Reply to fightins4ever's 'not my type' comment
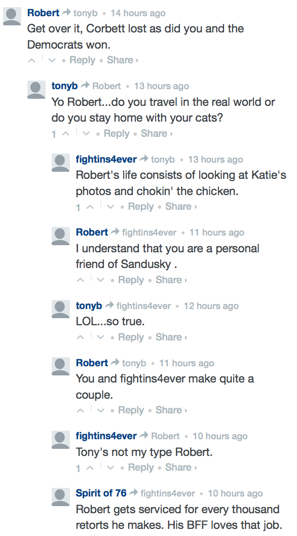 point(141,467)
